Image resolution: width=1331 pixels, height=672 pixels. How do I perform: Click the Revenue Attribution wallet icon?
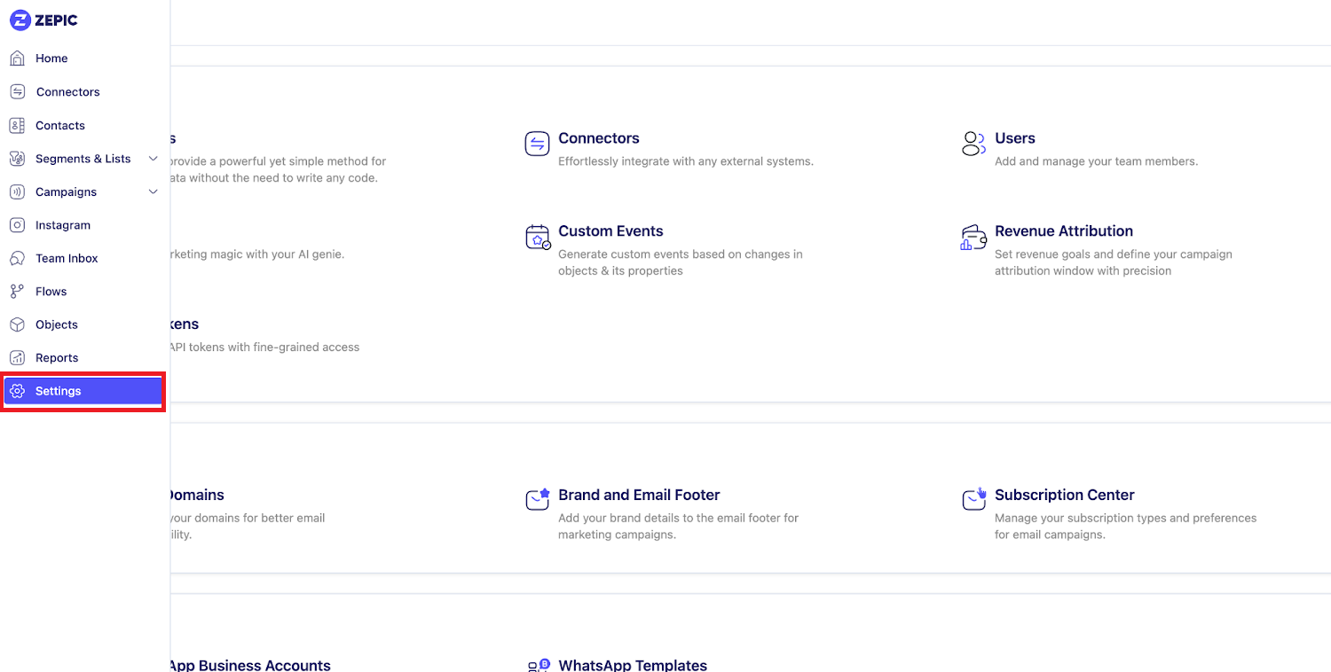click(973, 238)
